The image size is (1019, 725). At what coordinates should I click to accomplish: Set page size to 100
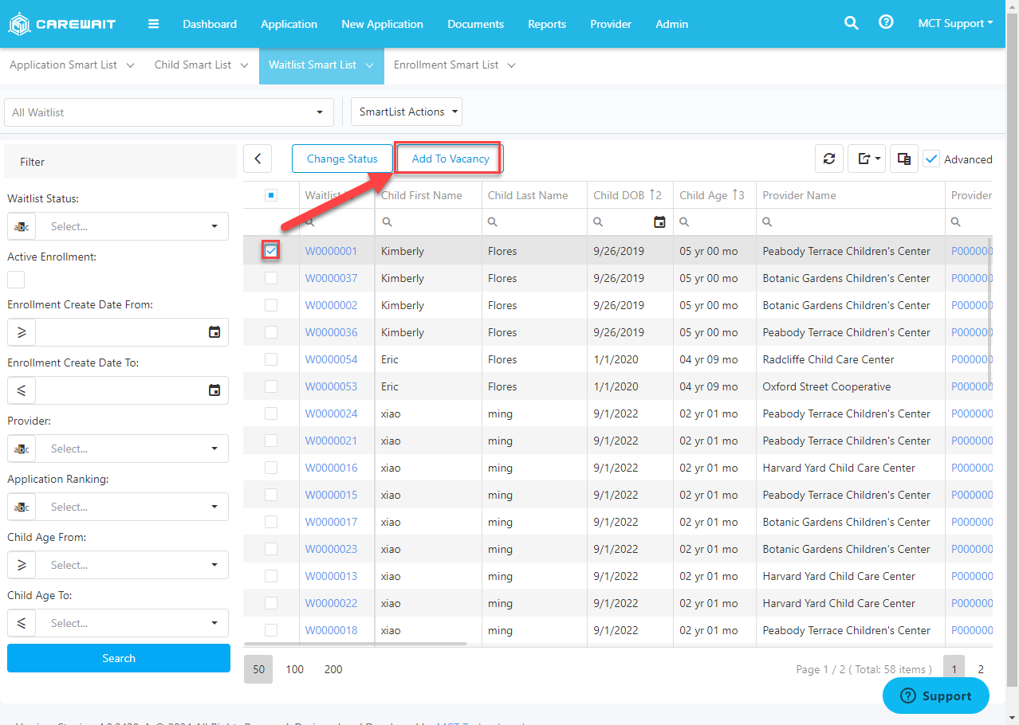click(295, 669)
